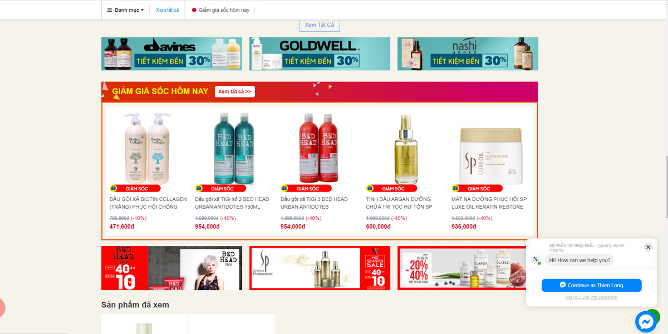Open TIGI Bed Head Urban Antidotes 750ML title

click(x=232, y=203)
